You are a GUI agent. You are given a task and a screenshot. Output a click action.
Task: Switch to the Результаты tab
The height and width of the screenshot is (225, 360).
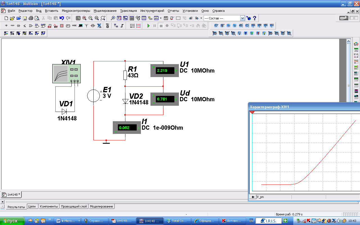pos(16,207)
